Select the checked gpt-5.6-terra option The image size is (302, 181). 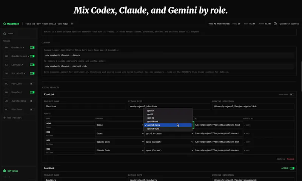[x=168, y=125]
